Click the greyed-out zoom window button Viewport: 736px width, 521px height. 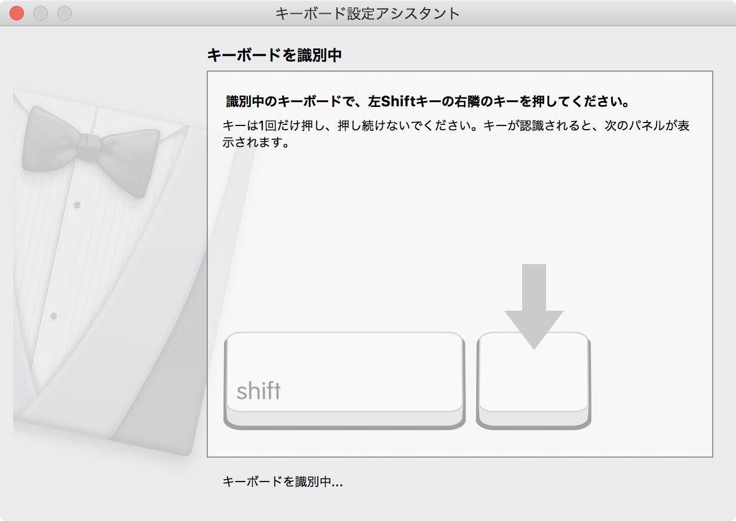[x=65, y=13]
